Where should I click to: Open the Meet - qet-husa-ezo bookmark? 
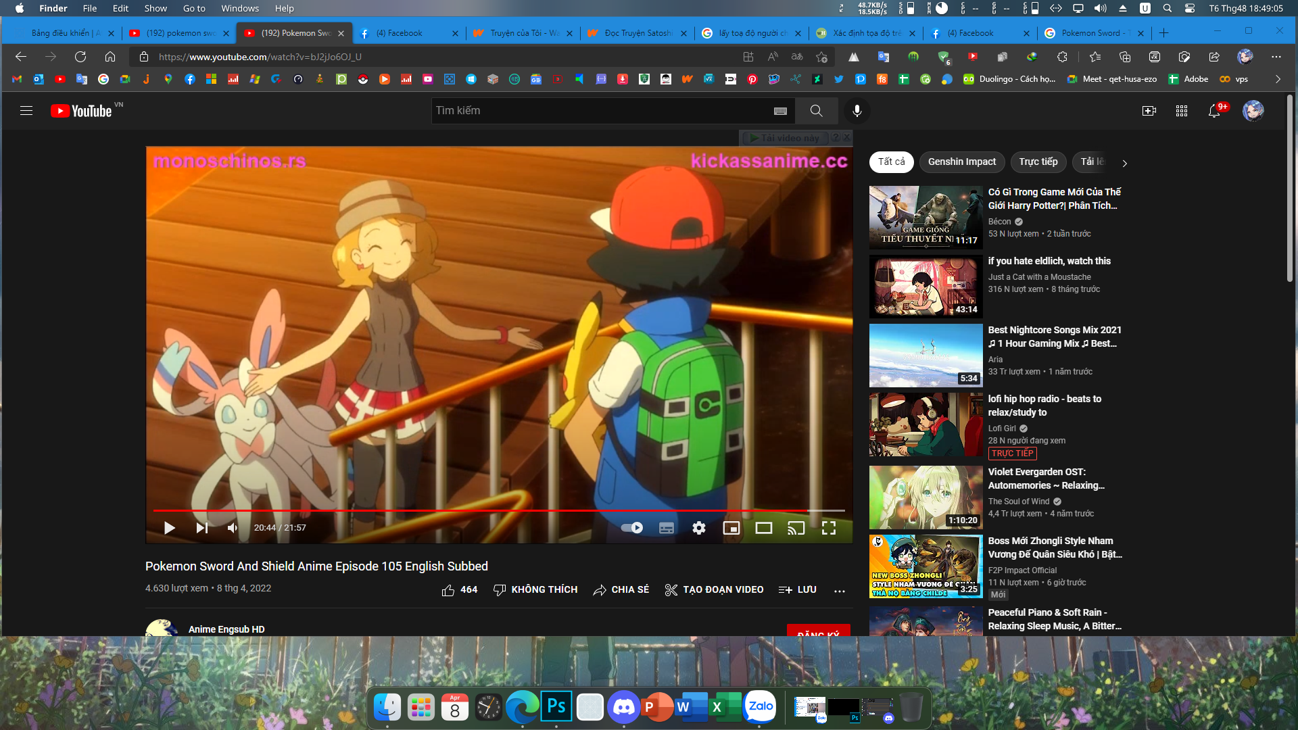(1112, 79)
